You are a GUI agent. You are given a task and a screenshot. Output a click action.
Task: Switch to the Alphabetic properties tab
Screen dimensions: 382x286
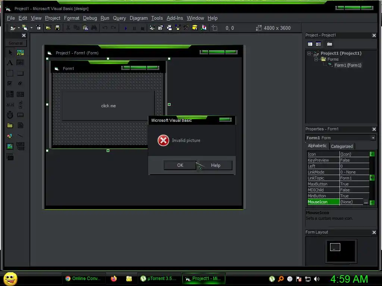[x=317, y=146]
